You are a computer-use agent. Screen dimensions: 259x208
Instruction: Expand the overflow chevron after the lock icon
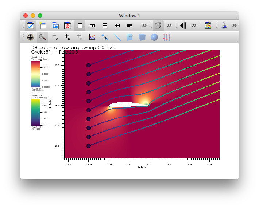[235, 25]
